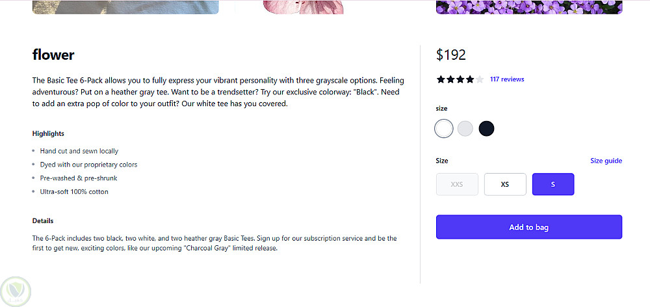Click the $192 price text
Image resolution: width=650 pixels, height=307 pixels.
tap(451, 55)
